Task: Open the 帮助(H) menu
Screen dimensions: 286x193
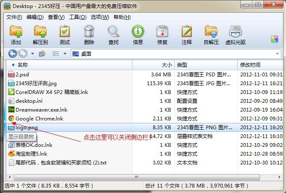Action: pos(122,17)
